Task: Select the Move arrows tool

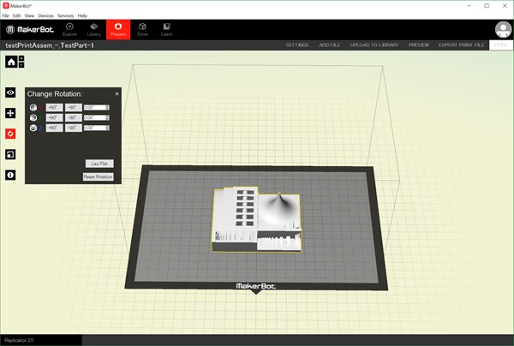Action: click(10, 113)
